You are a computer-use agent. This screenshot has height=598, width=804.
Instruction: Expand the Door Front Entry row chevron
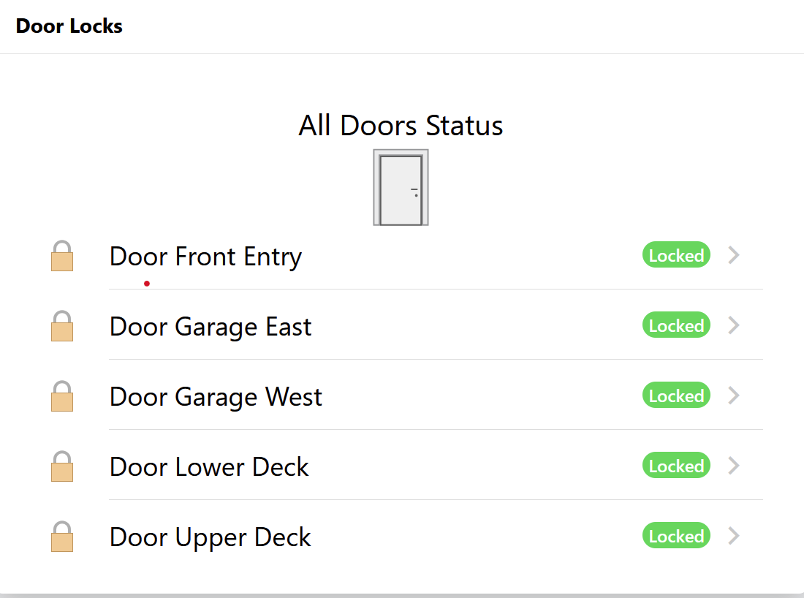coord(735,255)
